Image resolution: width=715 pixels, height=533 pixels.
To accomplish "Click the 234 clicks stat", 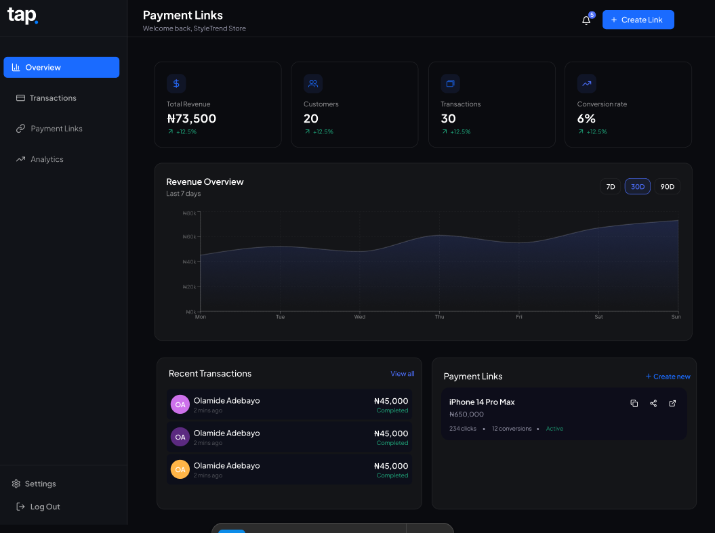I will coord(463,429).
